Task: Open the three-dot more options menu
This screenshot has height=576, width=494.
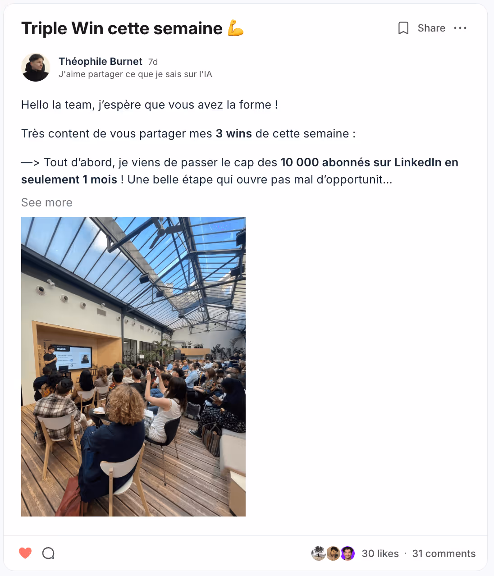Action: click(460, 28)
